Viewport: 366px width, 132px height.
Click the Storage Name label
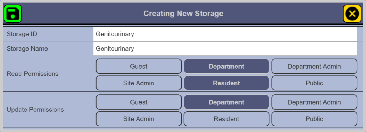pyautogui.click(x=27, y=49)
